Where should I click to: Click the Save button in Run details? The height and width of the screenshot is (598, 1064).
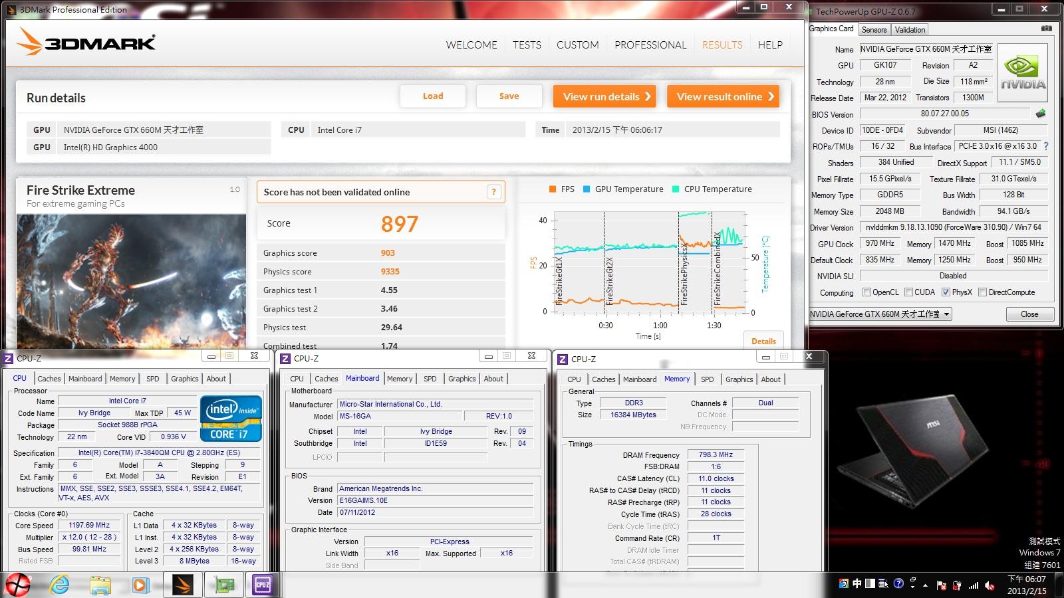(x=509, y=96)
